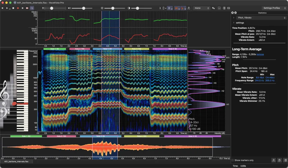The height and width of the screenshot is (168, 288).
Task: Click the range statistics icon at panel bottom
Action: pos(274,160)
